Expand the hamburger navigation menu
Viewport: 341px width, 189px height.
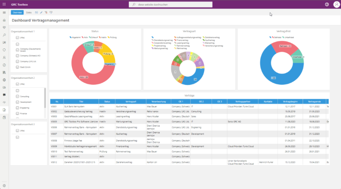click(x=4, y=13)
